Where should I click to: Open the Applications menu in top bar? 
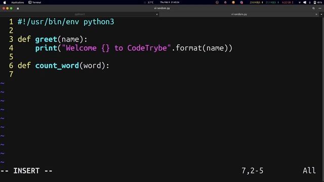[x=18, y=3]
